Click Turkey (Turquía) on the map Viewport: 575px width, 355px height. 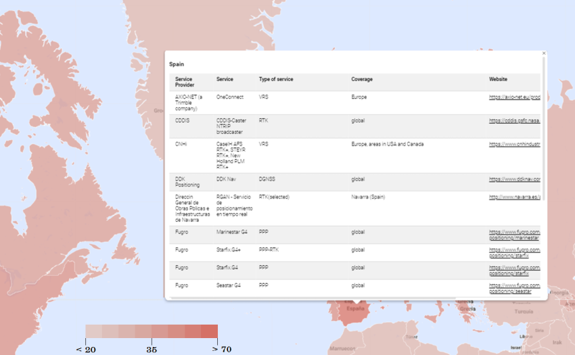click(524, 311)
